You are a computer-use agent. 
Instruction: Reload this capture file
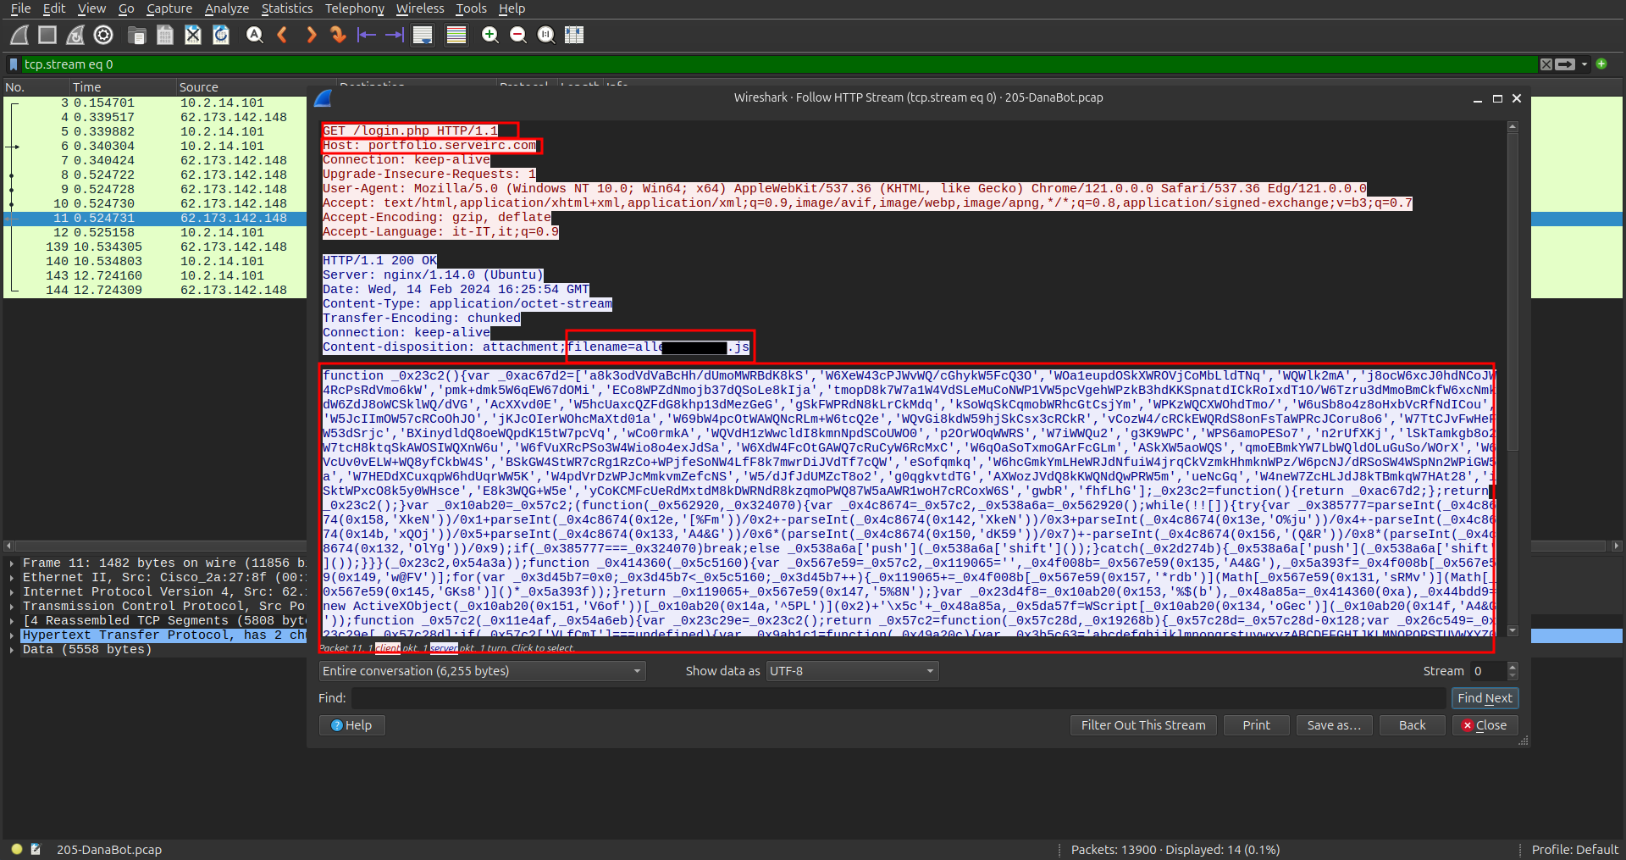point(221,35)
